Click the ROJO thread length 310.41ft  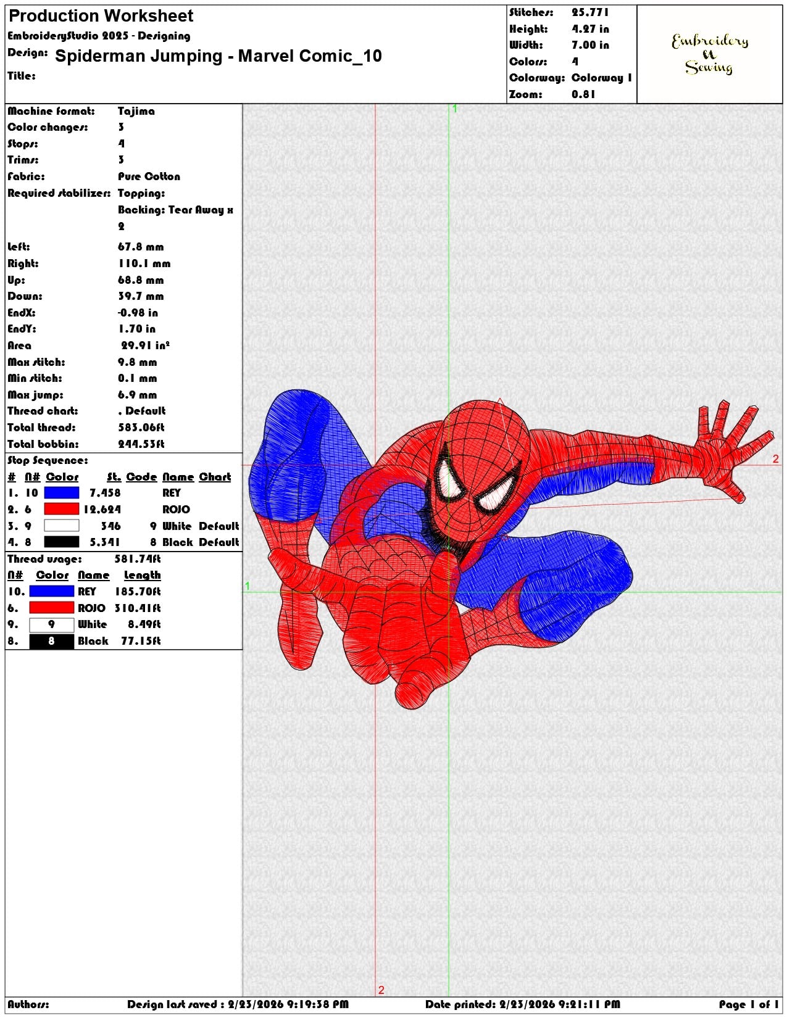click(x=138, y=608)
